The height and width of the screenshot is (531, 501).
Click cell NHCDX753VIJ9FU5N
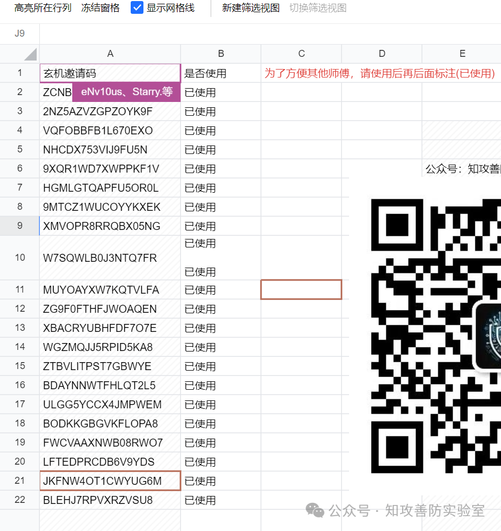click(110, 150)
